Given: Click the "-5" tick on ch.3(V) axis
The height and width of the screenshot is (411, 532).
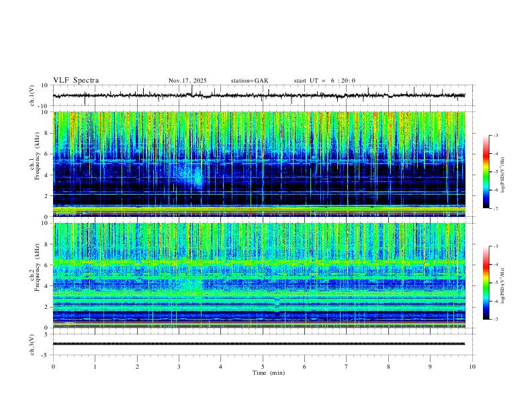Looking at the screenshot, I should (46, 355).
